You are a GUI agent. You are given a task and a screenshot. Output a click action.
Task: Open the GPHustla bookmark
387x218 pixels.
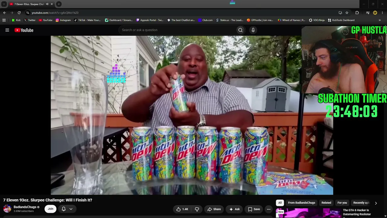pos(260,20)
